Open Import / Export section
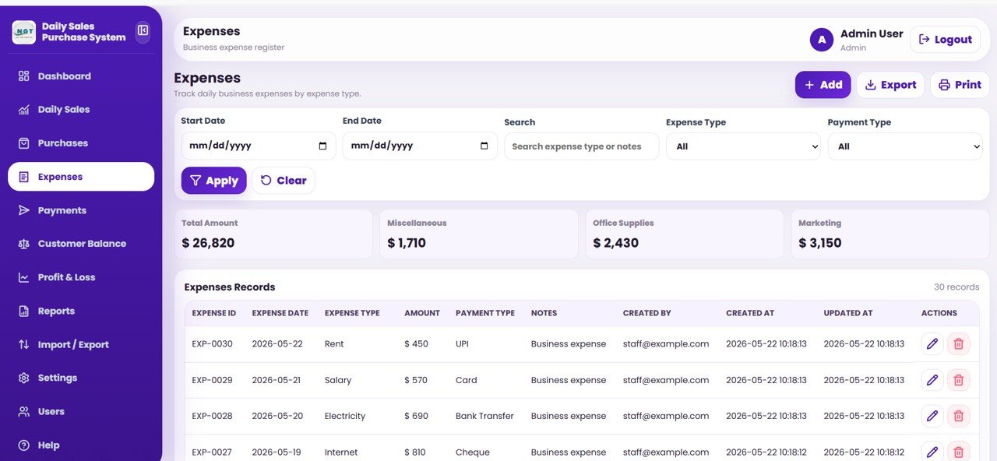Image resolution: width=997 pixels, height=461 pixels. coord(81,344)
